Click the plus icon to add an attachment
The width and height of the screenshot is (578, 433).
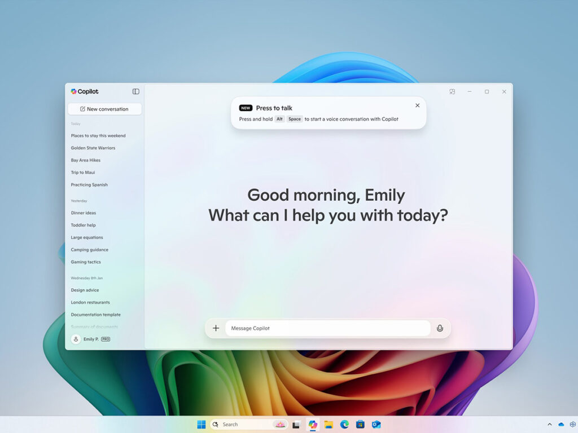[x=216, y=328]
